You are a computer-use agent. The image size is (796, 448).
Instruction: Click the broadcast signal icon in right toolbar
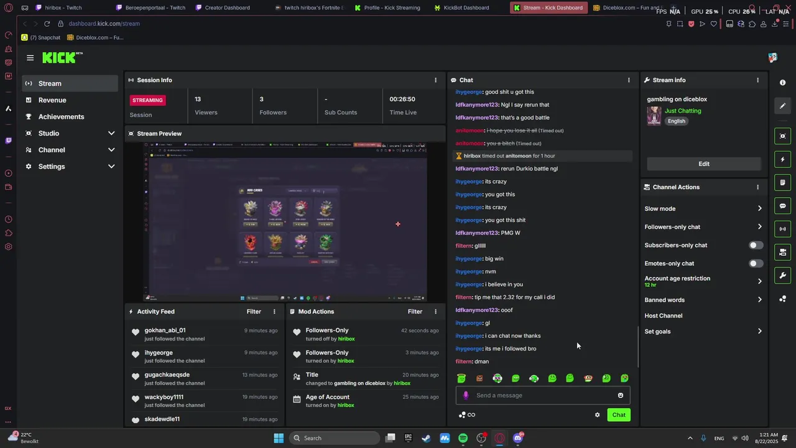(782, 229)
